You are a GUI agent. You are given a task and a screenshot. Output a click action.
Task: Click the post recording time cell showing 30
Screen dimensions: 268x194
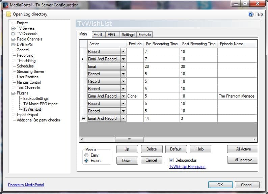[x=198, y=66]
